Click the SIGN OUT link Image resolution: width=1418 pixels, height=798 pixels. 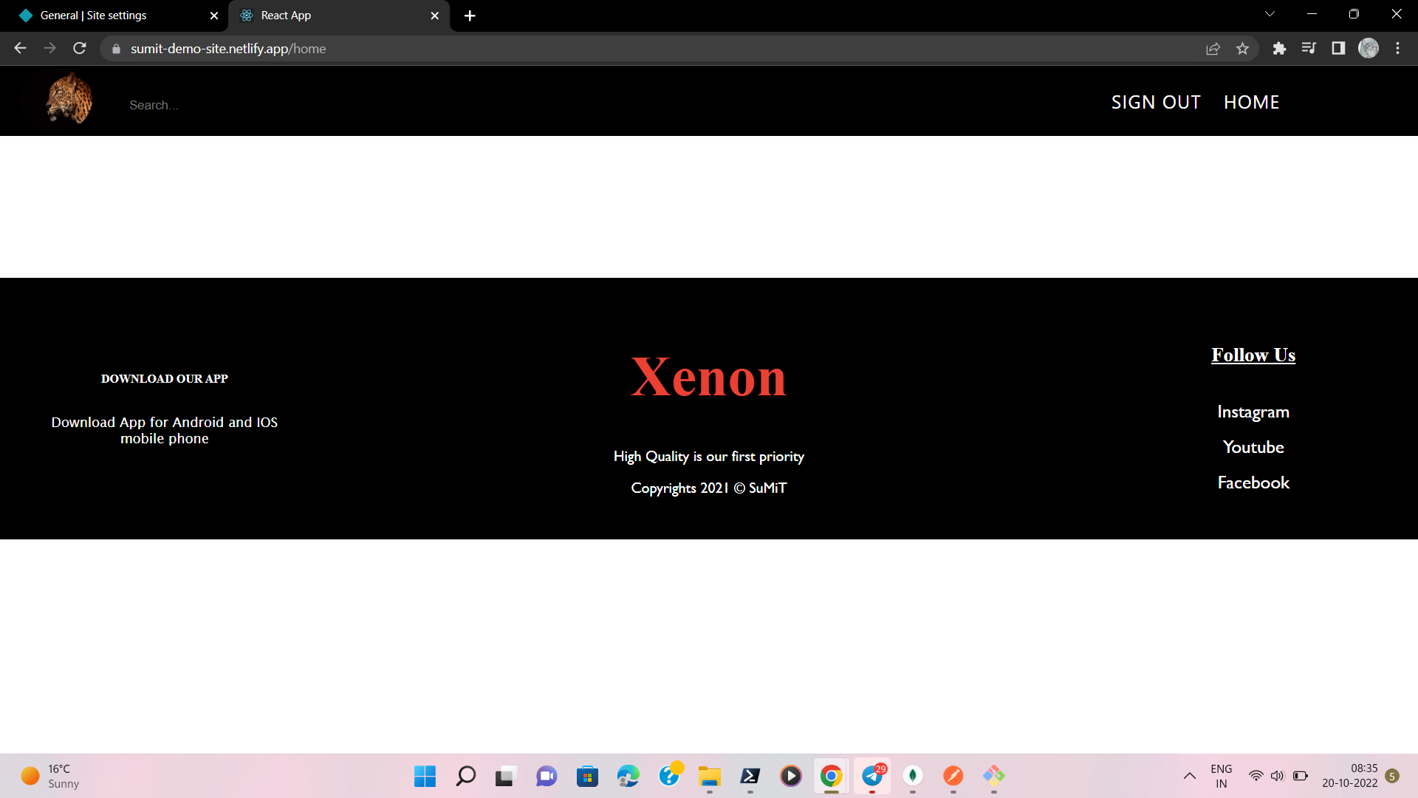pos(1155,102)
